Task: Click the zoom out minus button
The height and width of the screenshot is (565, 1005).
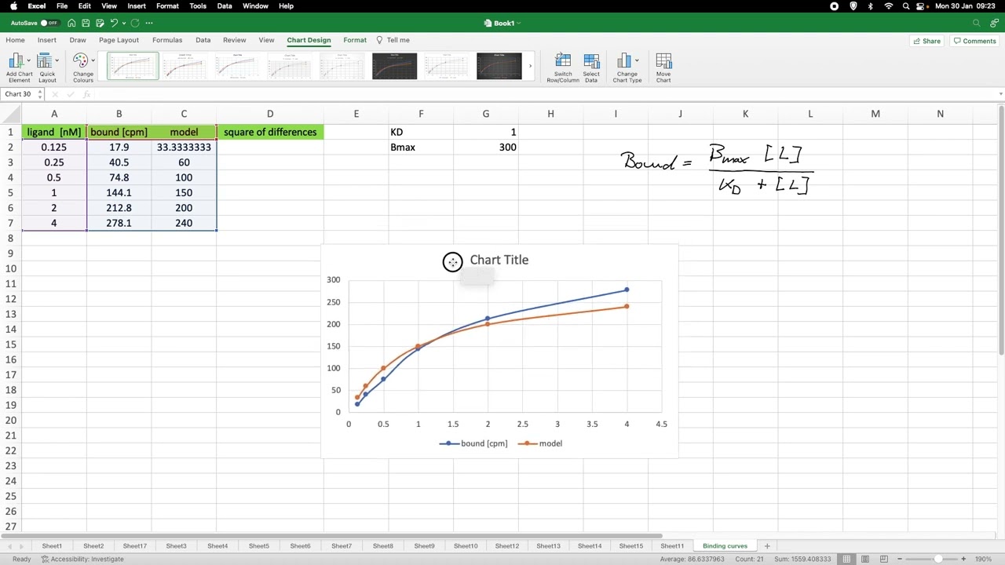Action: click(x=901, y=559)
